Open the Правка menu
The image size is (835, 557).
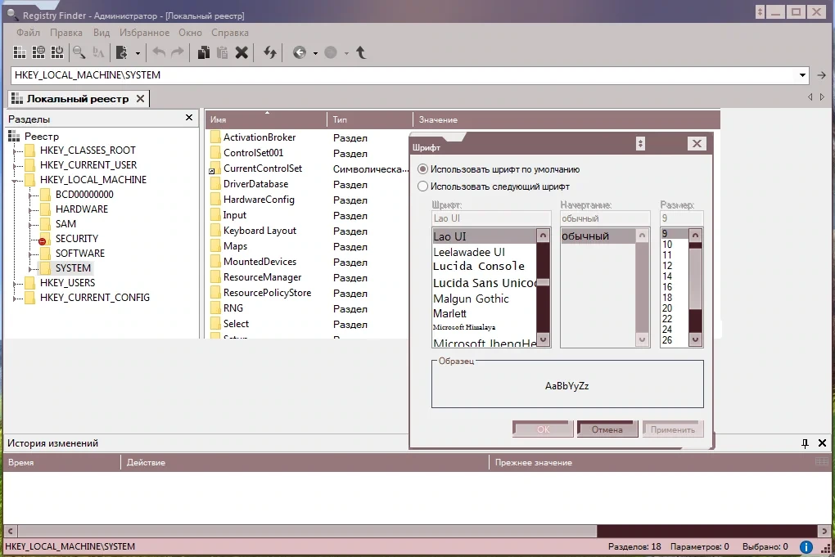66,33
